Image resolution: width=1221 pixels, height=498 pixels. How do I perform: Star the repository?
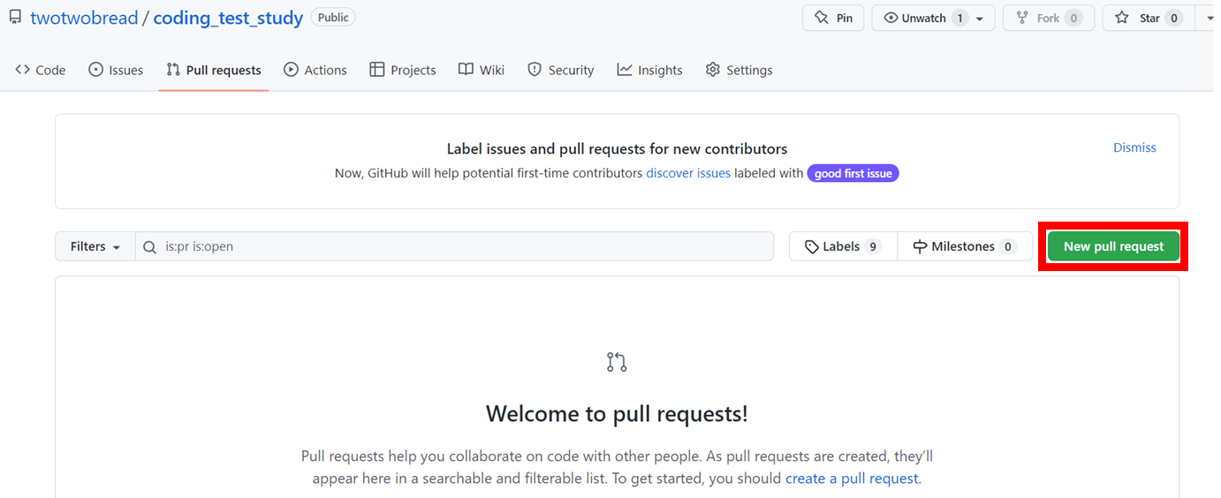(x=1149, y=18)
